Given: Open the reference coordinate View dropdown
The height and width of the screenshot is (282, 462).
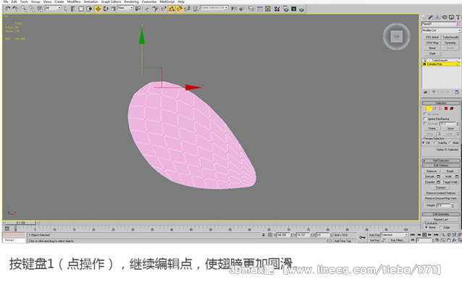Looking at the screenshot, I should tap(125, 8).
